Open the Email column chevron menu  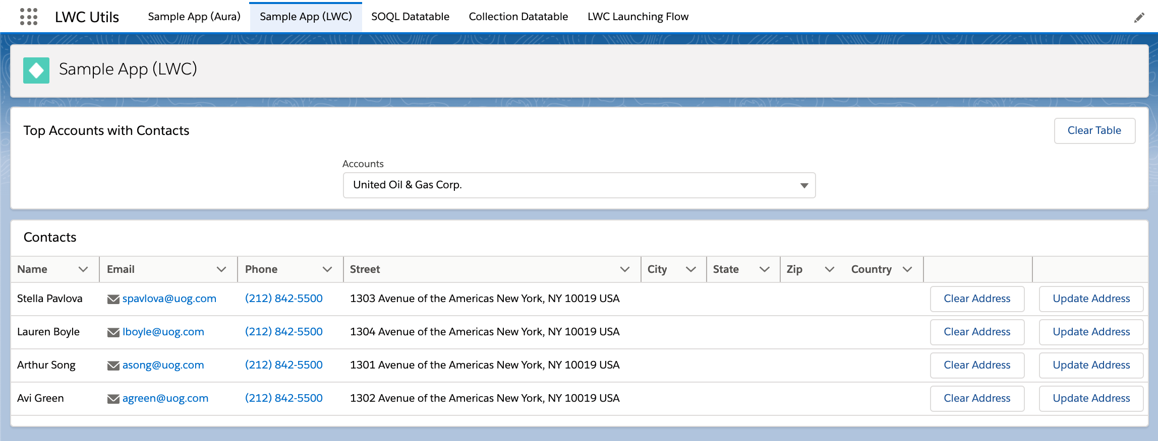click(221, 269)
